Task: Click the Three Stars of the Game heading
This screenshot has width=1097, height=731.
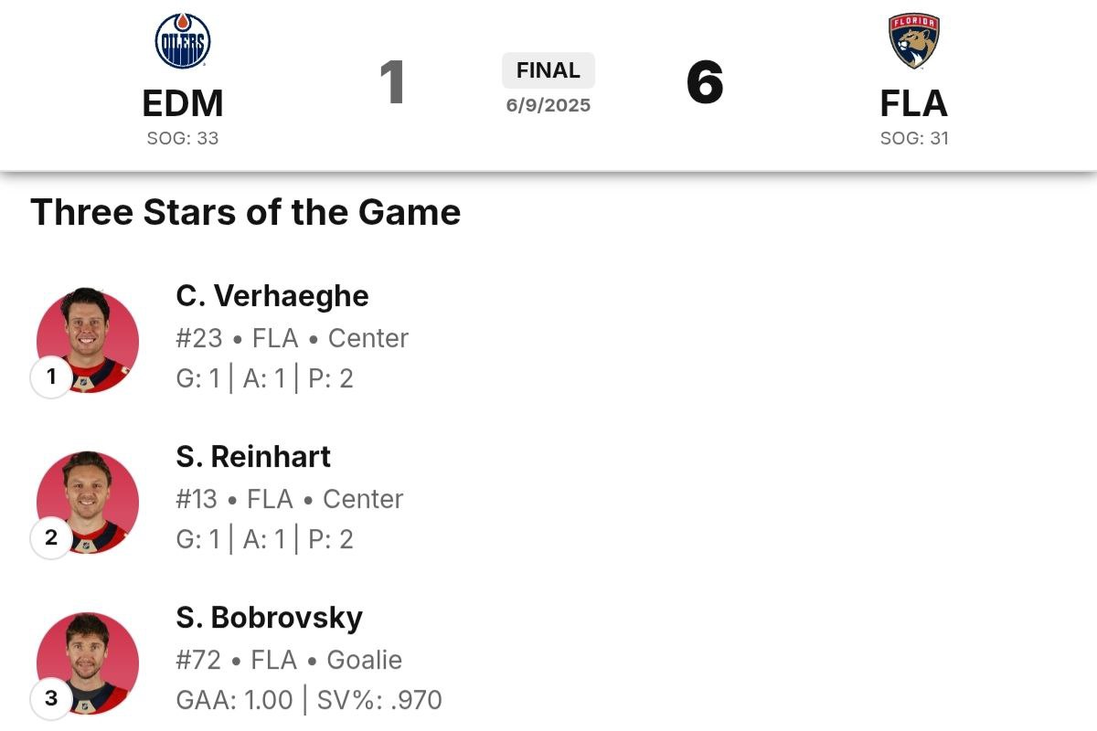Action: click(x=246, y=212)
